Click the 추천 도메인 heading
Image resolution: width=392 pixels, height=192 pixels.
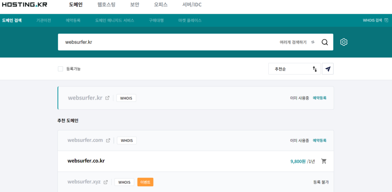pos(68,121)
